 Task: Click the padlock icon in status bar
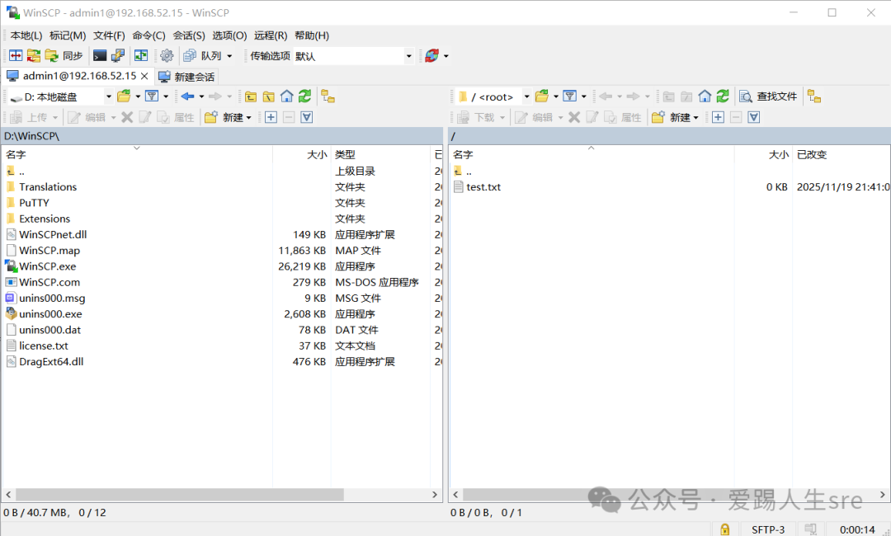724,529
